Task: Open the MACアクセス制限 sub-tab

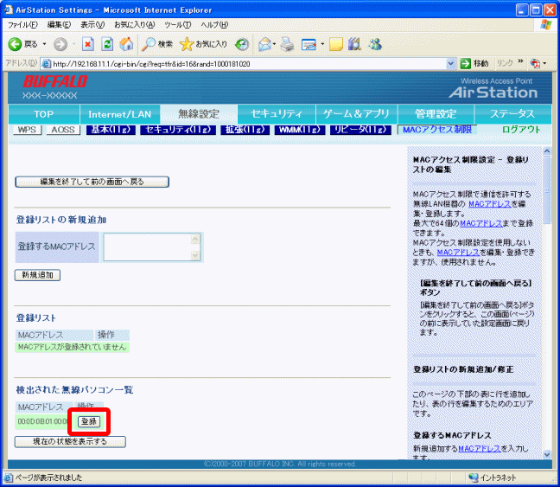Action: click(x=437, y=130)
